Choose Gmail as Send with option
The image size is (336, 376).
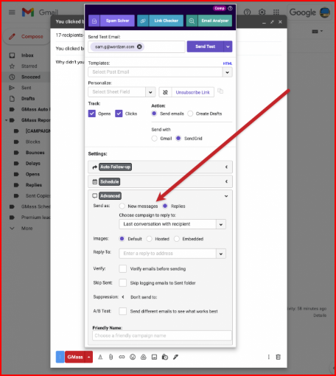click(154, 139)
